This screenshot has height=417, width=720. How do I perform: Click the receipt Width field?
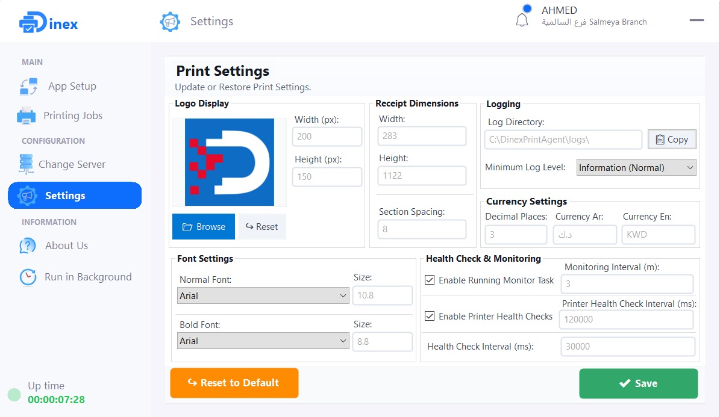click(x=422, y=136)
